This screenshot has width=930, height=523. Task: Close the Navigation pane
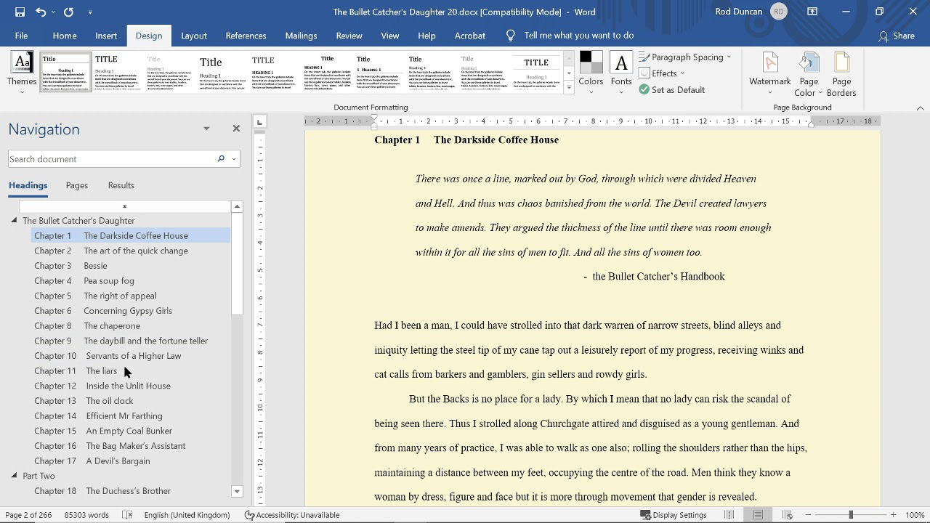click(x=236, y=129)
